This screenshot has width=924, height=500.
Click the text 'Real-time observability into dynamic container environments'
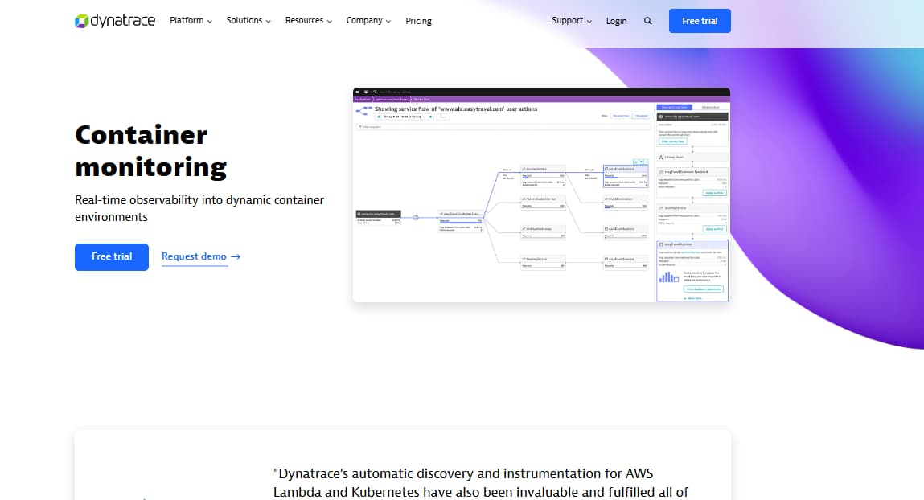(199, 208)
